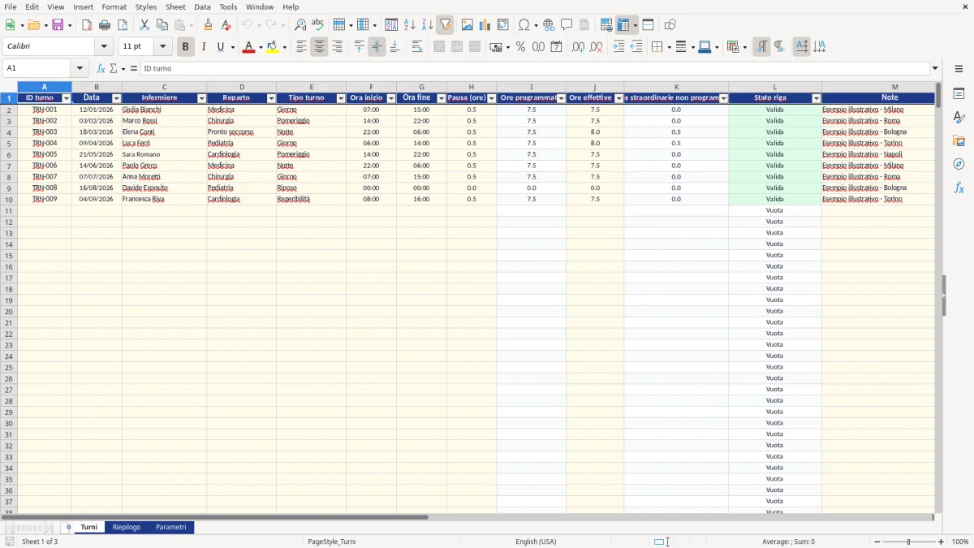Click the Copy icon
Screen dimensions: 974x548
(162, 25)
